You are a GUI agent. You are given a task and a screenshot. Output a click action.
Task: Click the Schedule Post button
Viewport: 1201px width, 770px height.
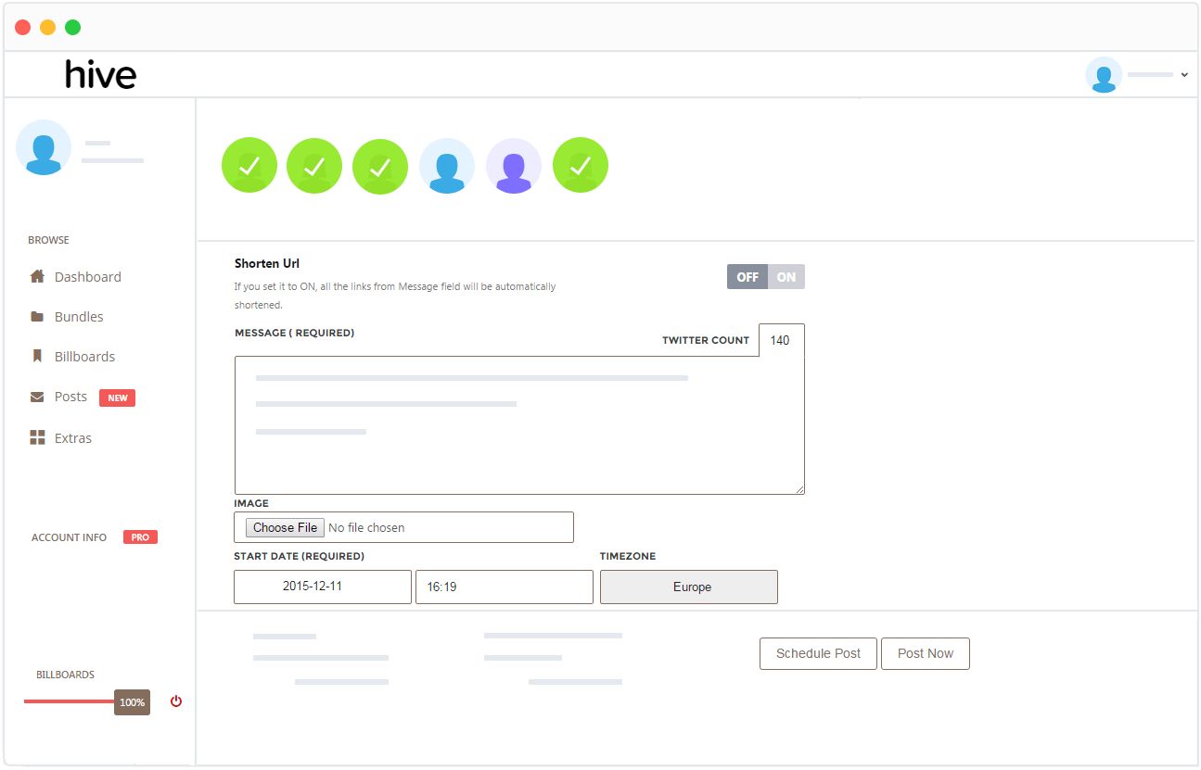pyautogui.click(x=817, y=653)
